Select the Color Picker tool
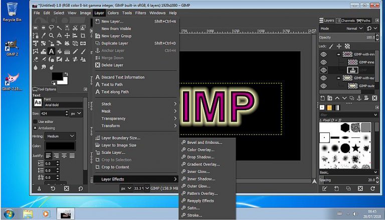The width and height of the screenshot is (385, 220). (x=44, y=35)
